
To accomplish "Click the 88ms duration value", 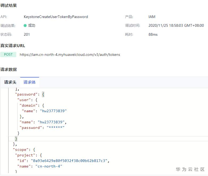I will (x=153, y=34).
